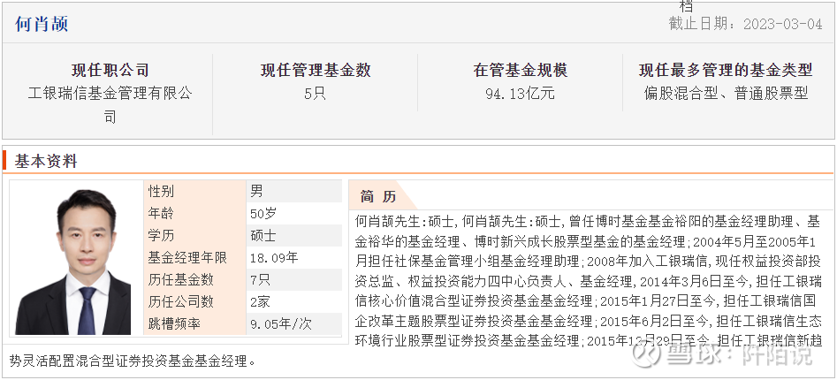
Task: Click the 2家 company count value
Action: pos(260,301)
